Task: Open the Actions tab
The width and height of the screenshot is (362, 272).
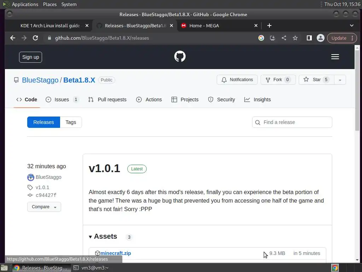Action: [149, 100]
